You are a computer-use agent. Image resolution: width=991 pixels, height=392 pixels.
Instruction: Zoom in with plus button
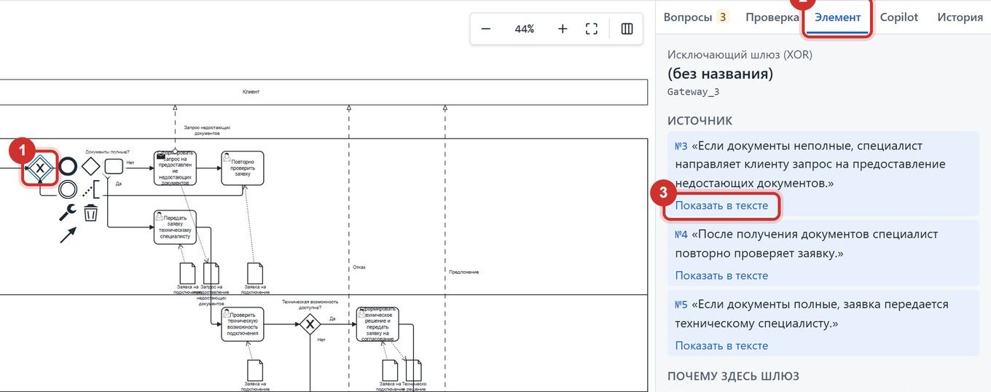pos(563,29)
